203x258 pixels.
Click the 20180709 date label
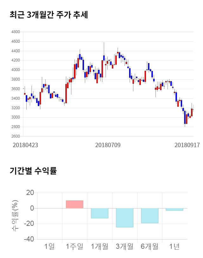[x=108, y=145]
